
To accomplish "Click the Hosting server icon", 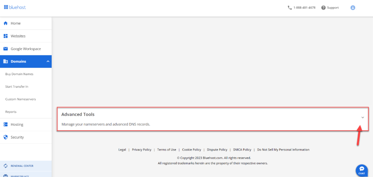I will pos(6,125).
